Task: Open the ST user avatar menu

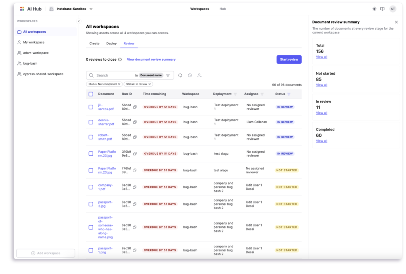Action: pyautogui.click(x=393, y=9)
